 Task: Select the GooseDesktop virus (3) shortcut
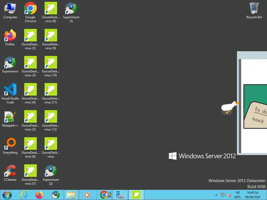tap(30, 66)
